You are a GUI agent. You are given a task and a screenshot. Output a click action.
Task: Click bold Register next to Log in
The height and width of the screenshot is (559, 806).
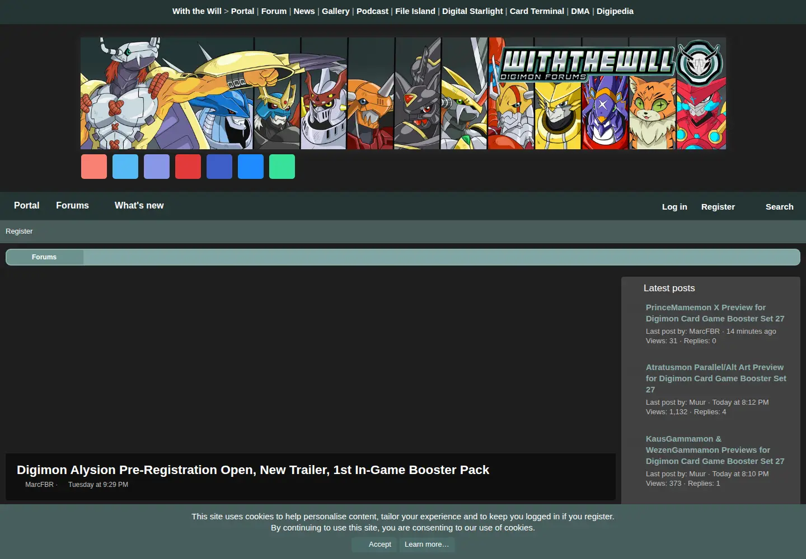[718, 207]
